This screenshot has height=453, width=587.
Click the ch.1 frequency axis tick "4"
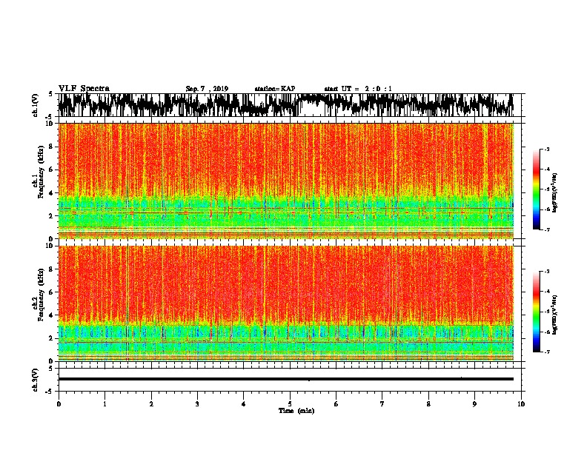click(x=52, y=193)
